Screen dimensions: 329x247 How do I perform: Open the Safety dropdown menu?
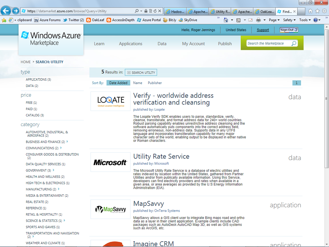point(289,20)
